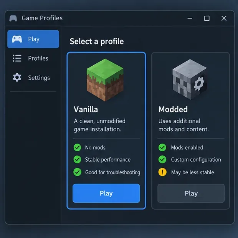
Task: Click the 'Custom configuration' feature text
Action: pos(196,160)
